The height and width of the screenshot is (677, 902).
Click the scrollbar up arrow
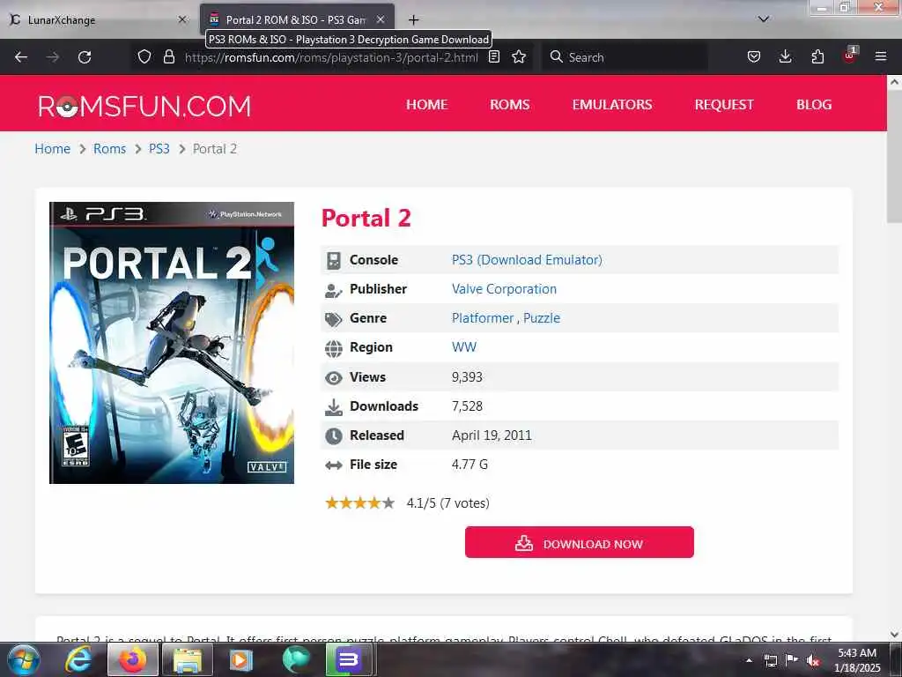tap(894, 82)
